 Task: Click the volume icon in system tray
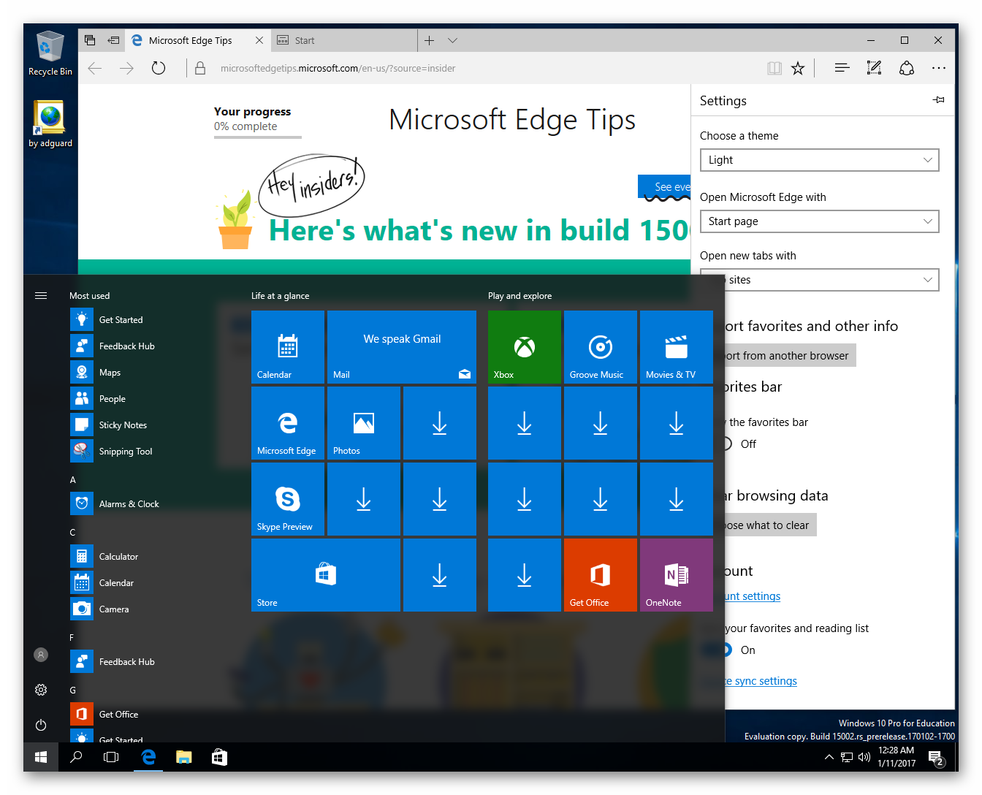point(864,757)
